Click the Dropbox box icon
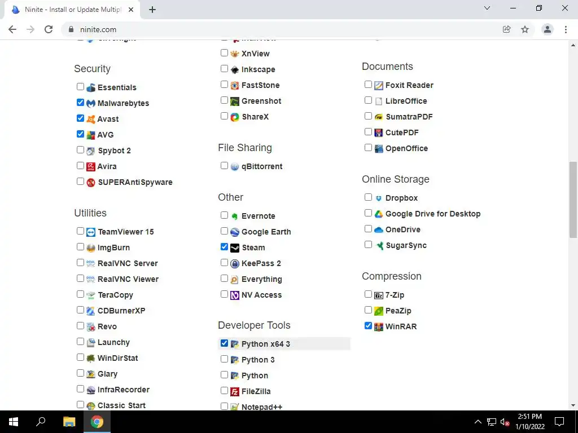578x433 pixels. click(379, 198)
